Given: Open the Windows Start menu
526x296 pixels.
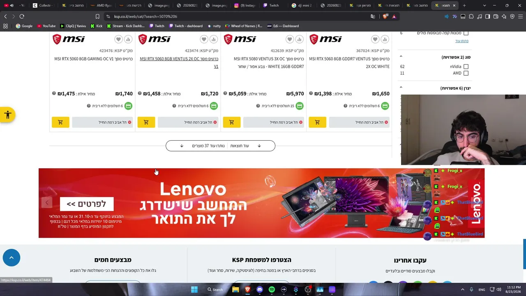Looking at the screenshot, I should [194, 289].
